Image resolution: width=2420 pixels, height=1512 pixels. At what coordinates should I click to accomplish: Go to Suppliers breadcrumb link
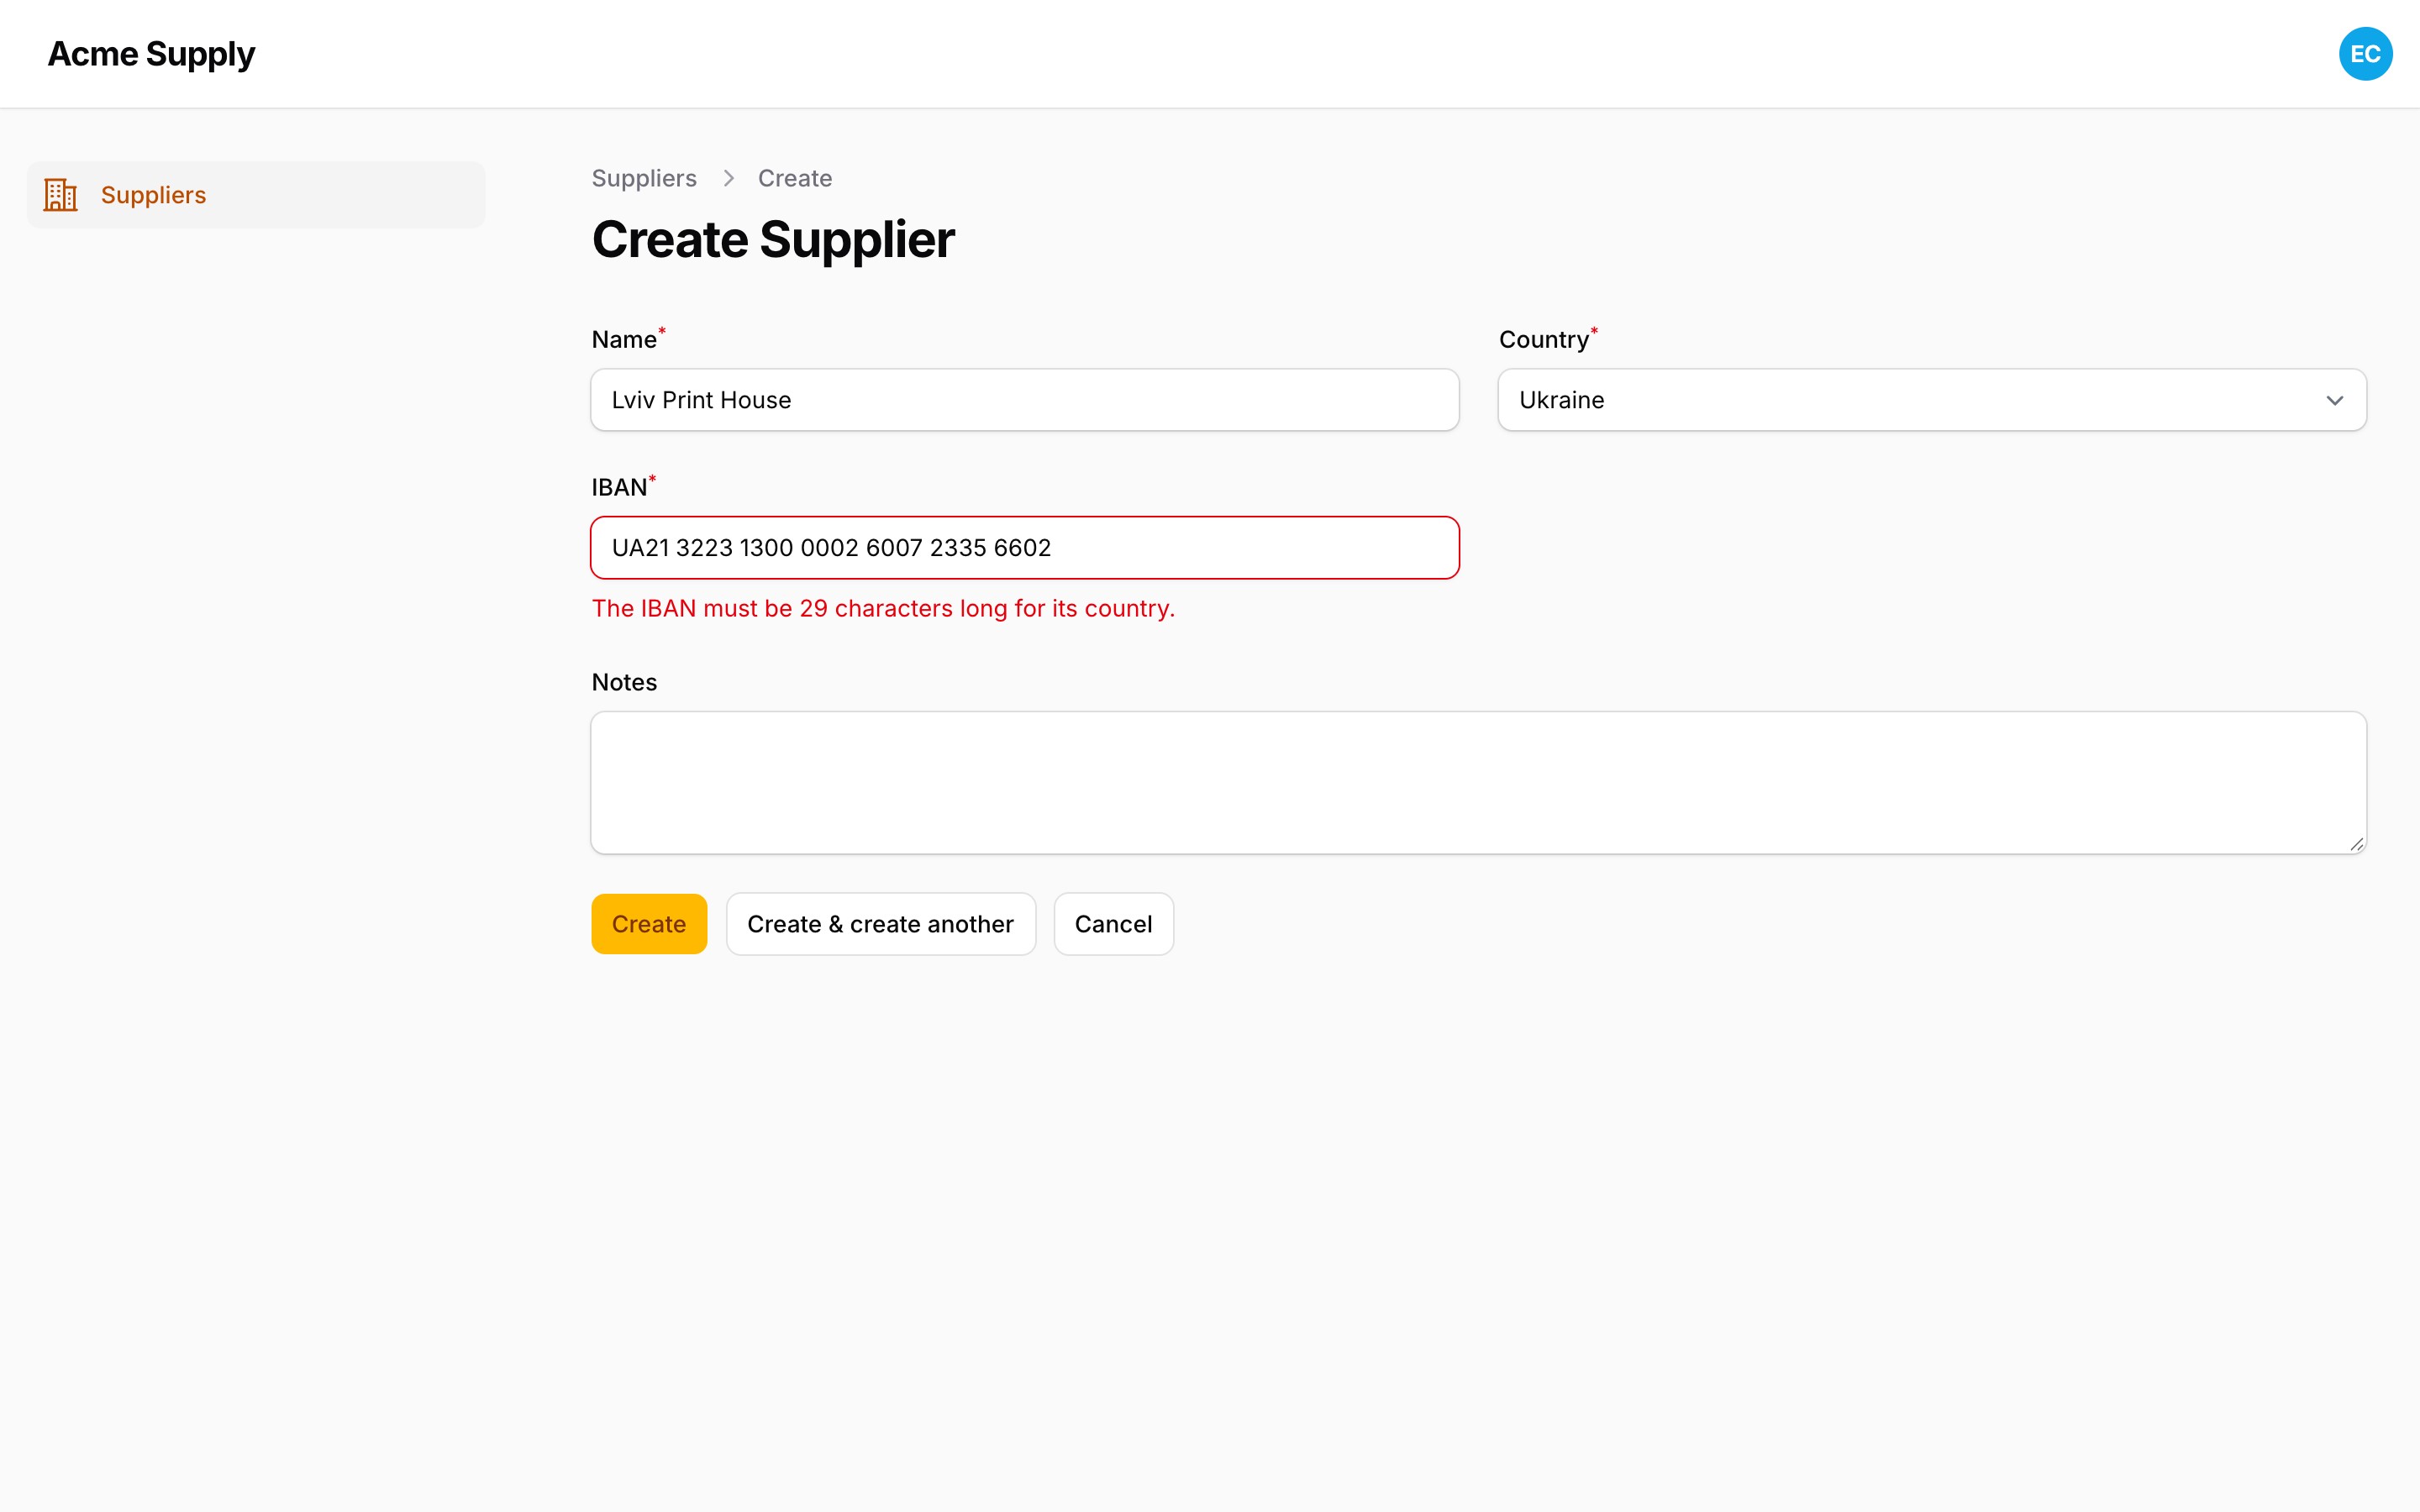click(644, 178)
